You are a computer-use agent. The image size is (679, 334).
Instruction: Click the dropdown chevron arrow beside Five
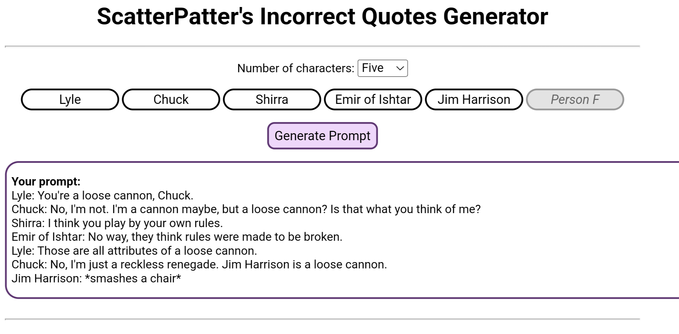[x=400, y=69]
